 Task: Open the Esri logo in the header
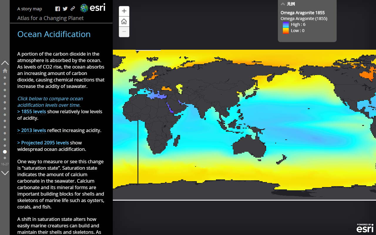tap(93, 8)
